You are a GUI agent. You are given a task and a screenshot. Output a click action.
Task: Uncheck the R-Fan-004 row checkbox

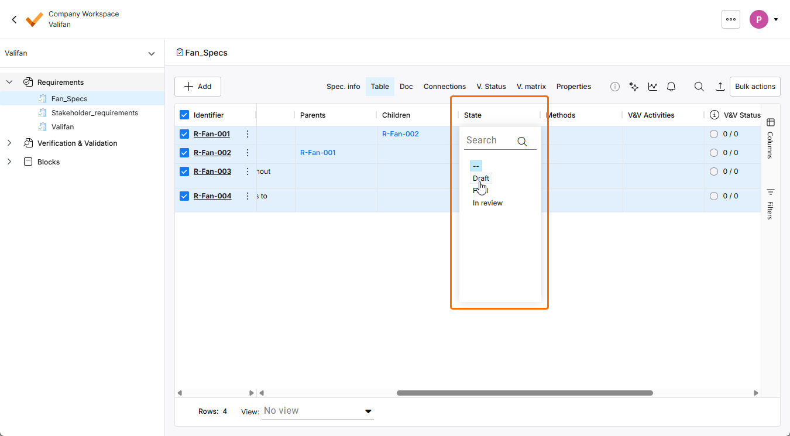coord(184,196)
